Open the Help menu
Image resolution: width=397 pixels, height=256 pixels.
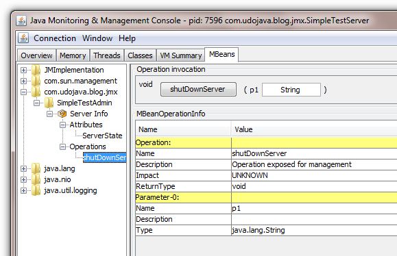pyautogui.click(x=127, y=38)
